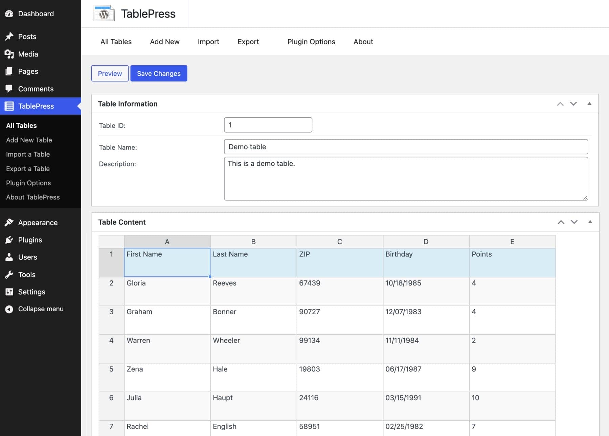Open Comments via the speech bubble icon

pyautogui.click(x=10, y=89)
